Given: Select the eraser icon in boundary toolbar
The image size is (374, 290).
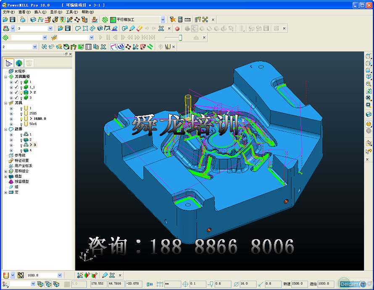Looking at the screenshot, I should click(x=140, y=29).
